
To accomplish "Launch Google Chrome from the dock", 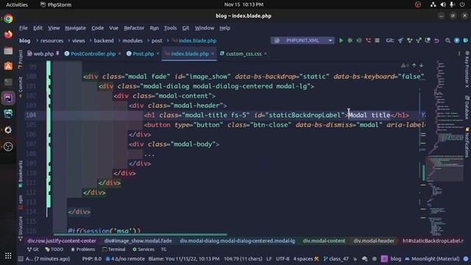I will [8, 18].
